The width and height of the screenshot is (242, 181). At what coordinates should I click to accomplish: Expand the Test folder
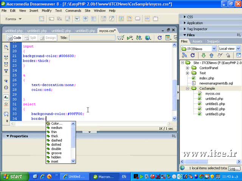pyautogui.click(x=188, y=73)
